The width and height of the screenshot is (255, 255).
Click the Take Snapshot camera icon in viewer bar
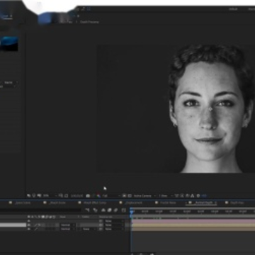click(x=88, y=195)
